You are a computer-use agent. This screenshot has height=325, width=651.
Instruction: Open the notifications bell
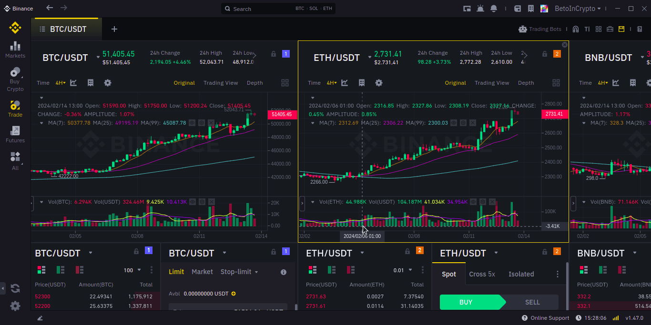(494, 9)
